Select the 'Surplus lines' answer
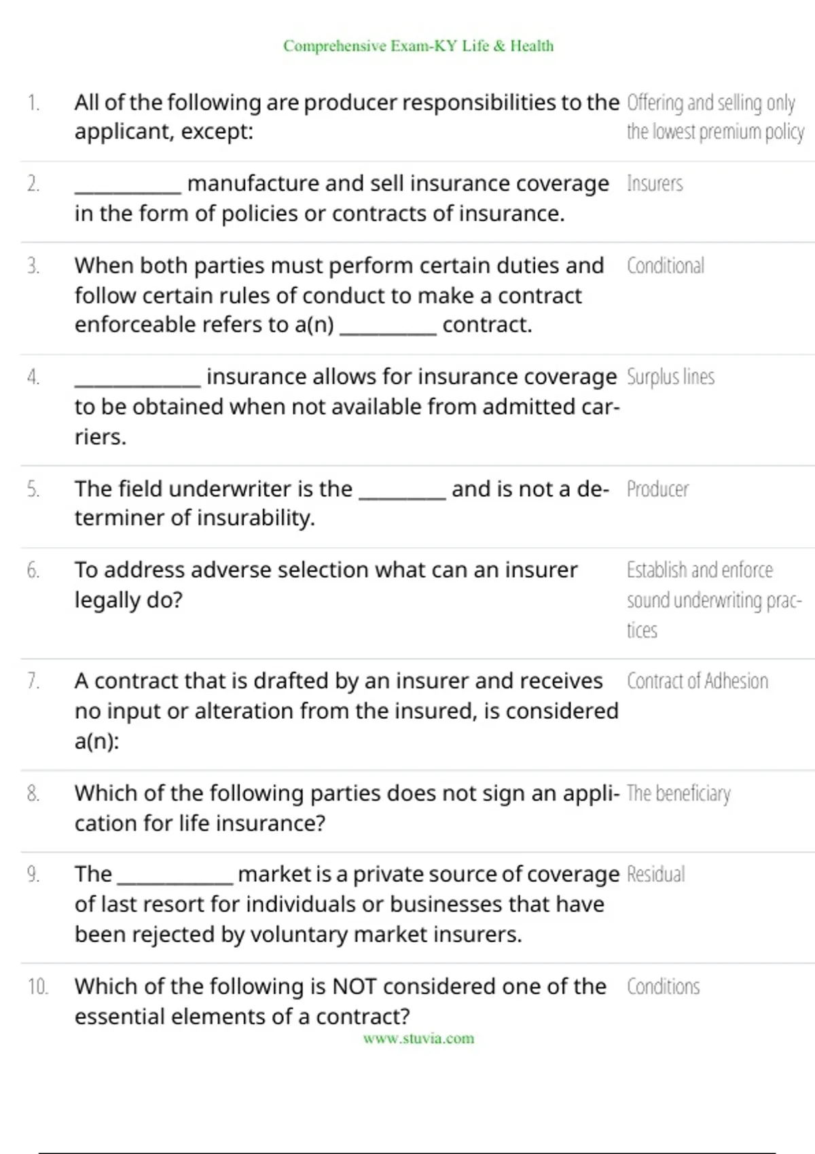This screenshot has height=1154, width=815. point(670,377)
